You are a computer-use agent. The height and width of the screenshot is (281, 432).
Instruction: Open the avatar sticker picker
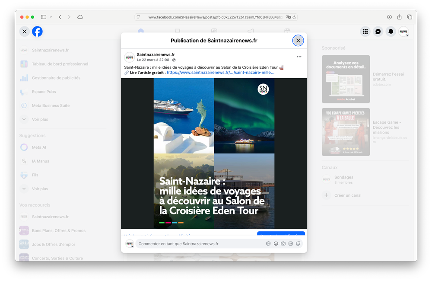point(268,244)
